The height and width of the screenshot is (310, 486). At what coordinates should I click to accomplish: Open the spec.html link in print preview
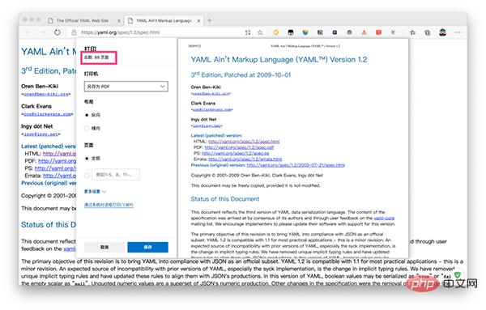pos(244,142)
